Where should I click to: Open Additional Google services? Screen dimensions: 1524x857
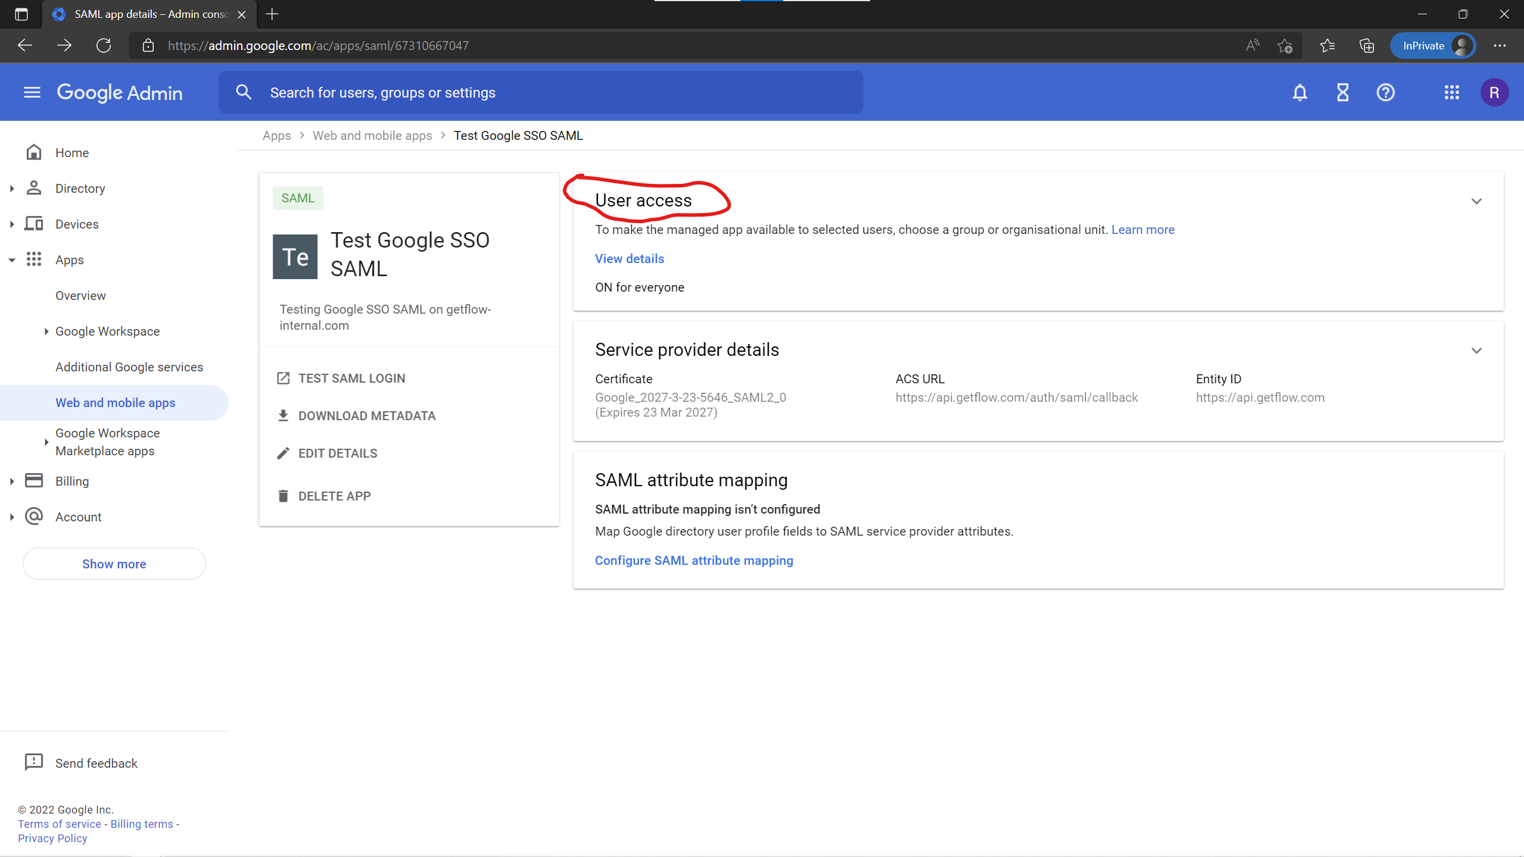pyautogui.click(x=129, y=367)
